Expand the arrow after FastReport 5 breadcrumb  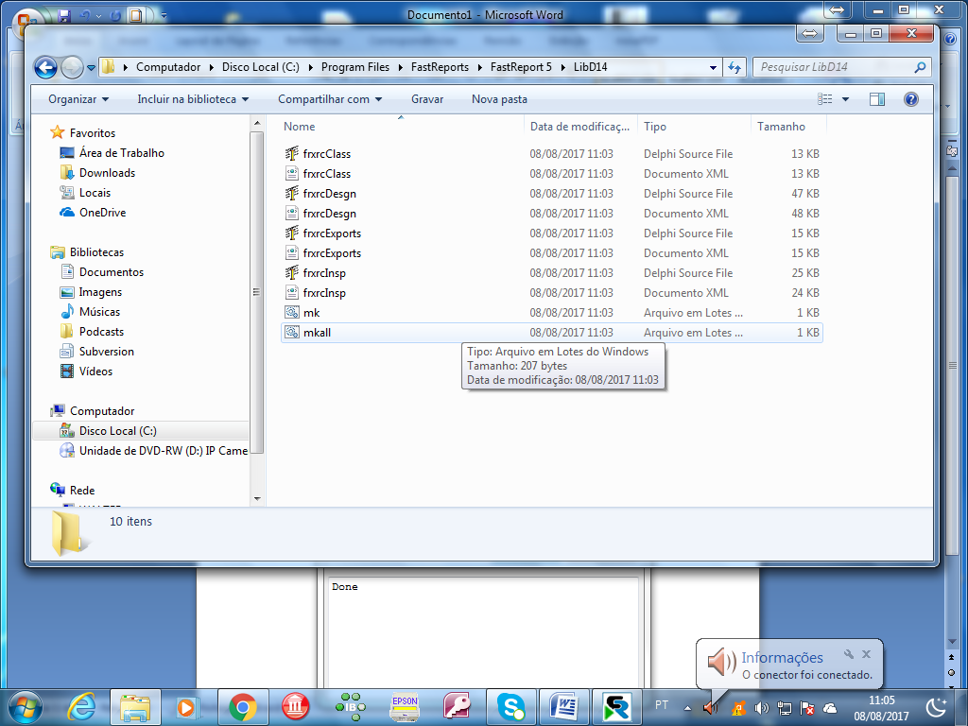tap(562, 67)
